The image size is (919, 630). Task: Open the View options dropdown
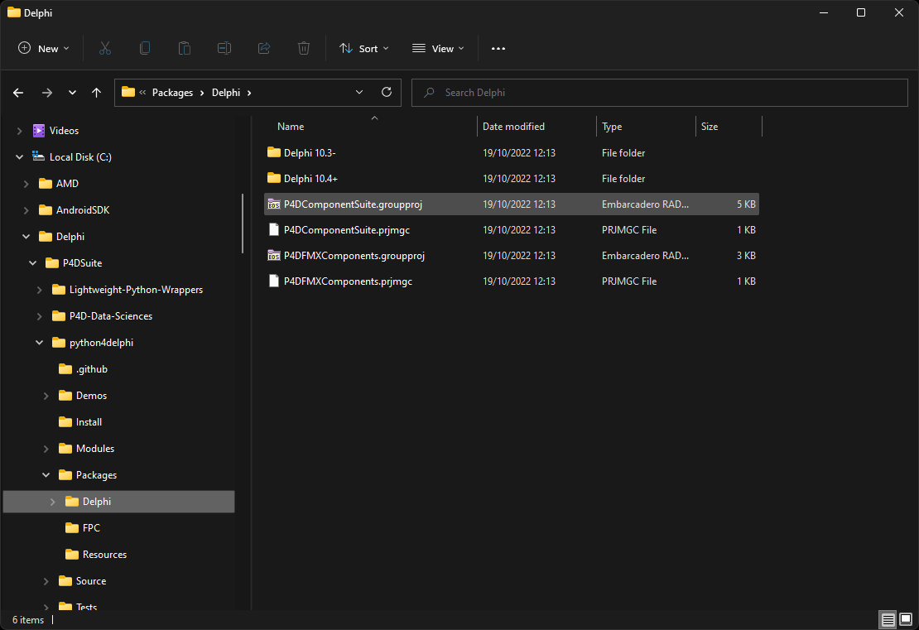tap(439, 49)
